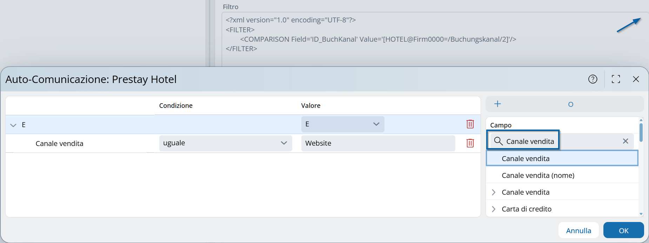
Task: Delete the Canale vendita condition row
Action: [x=470, y=143]
